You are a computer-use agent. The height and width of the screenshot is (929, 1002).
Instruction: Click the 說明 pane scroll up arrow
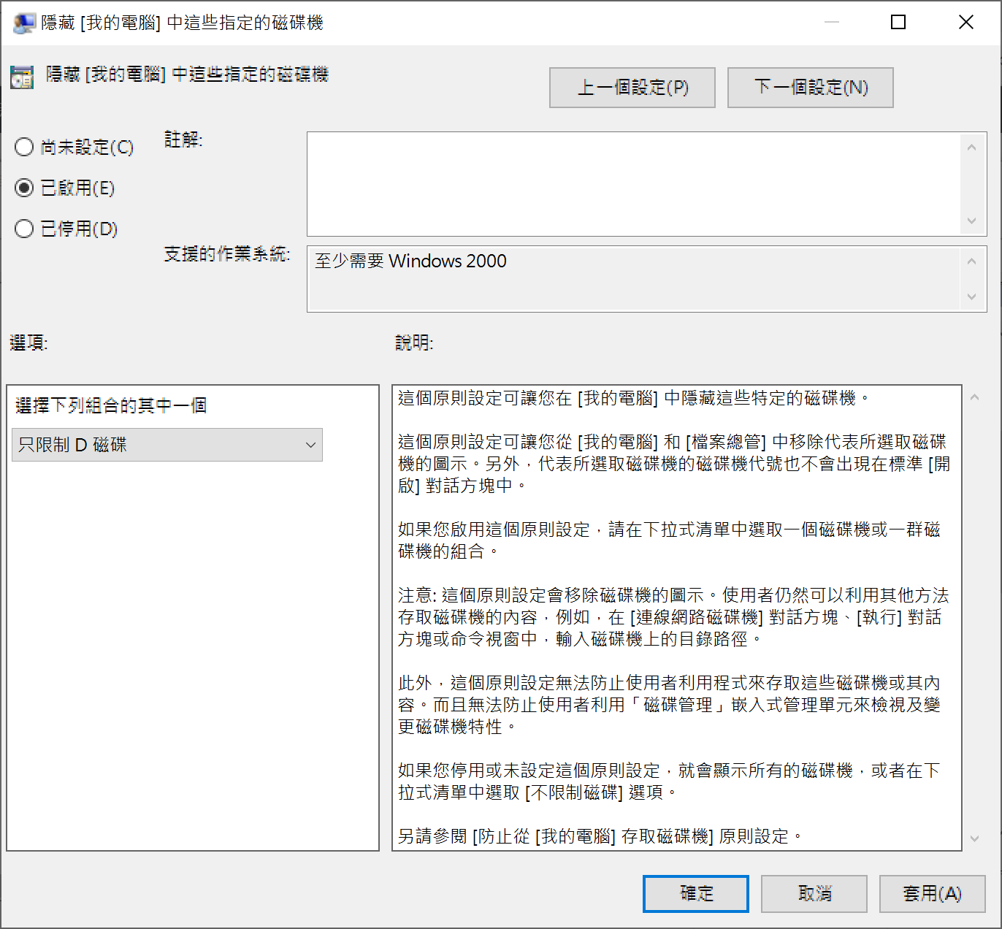[974, 397]
